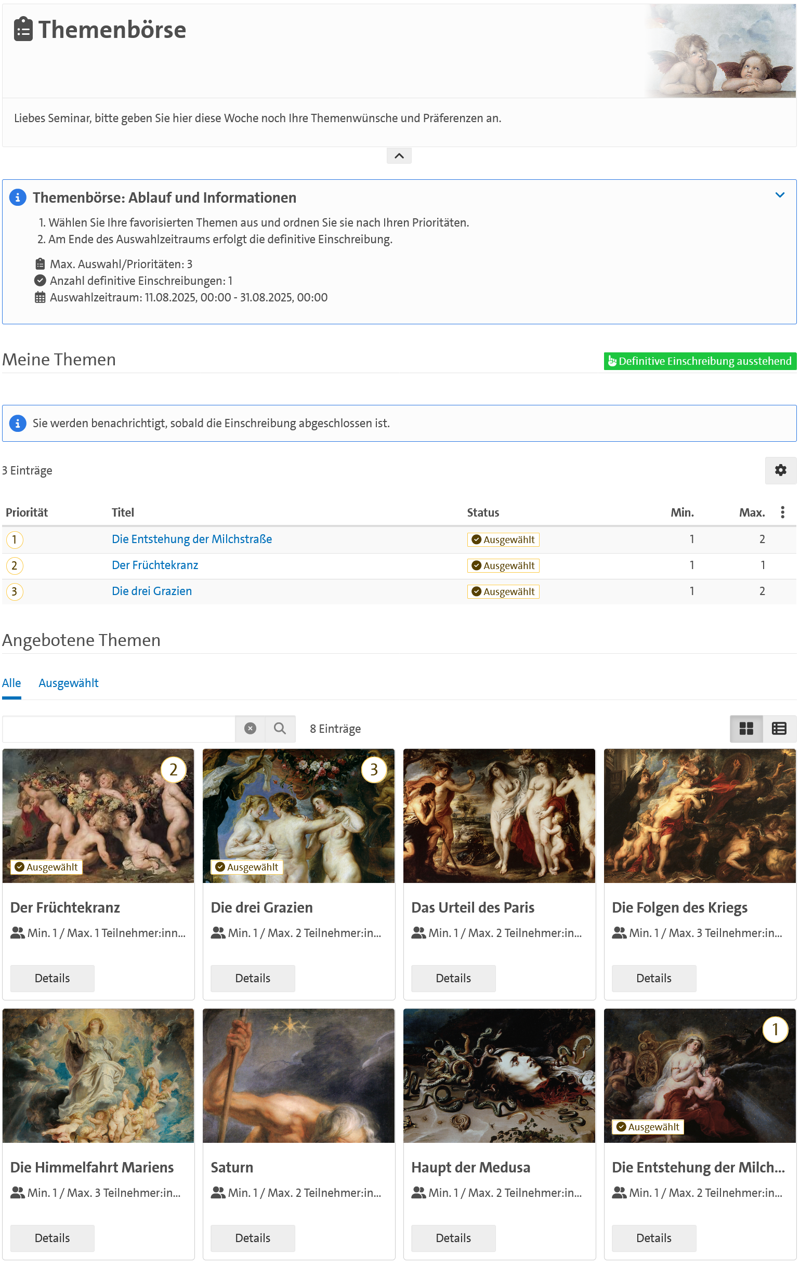This screenshot has height=1266, width=800.
Task: Open Details for Saturn topic
Action: [x=253, y=1237]
